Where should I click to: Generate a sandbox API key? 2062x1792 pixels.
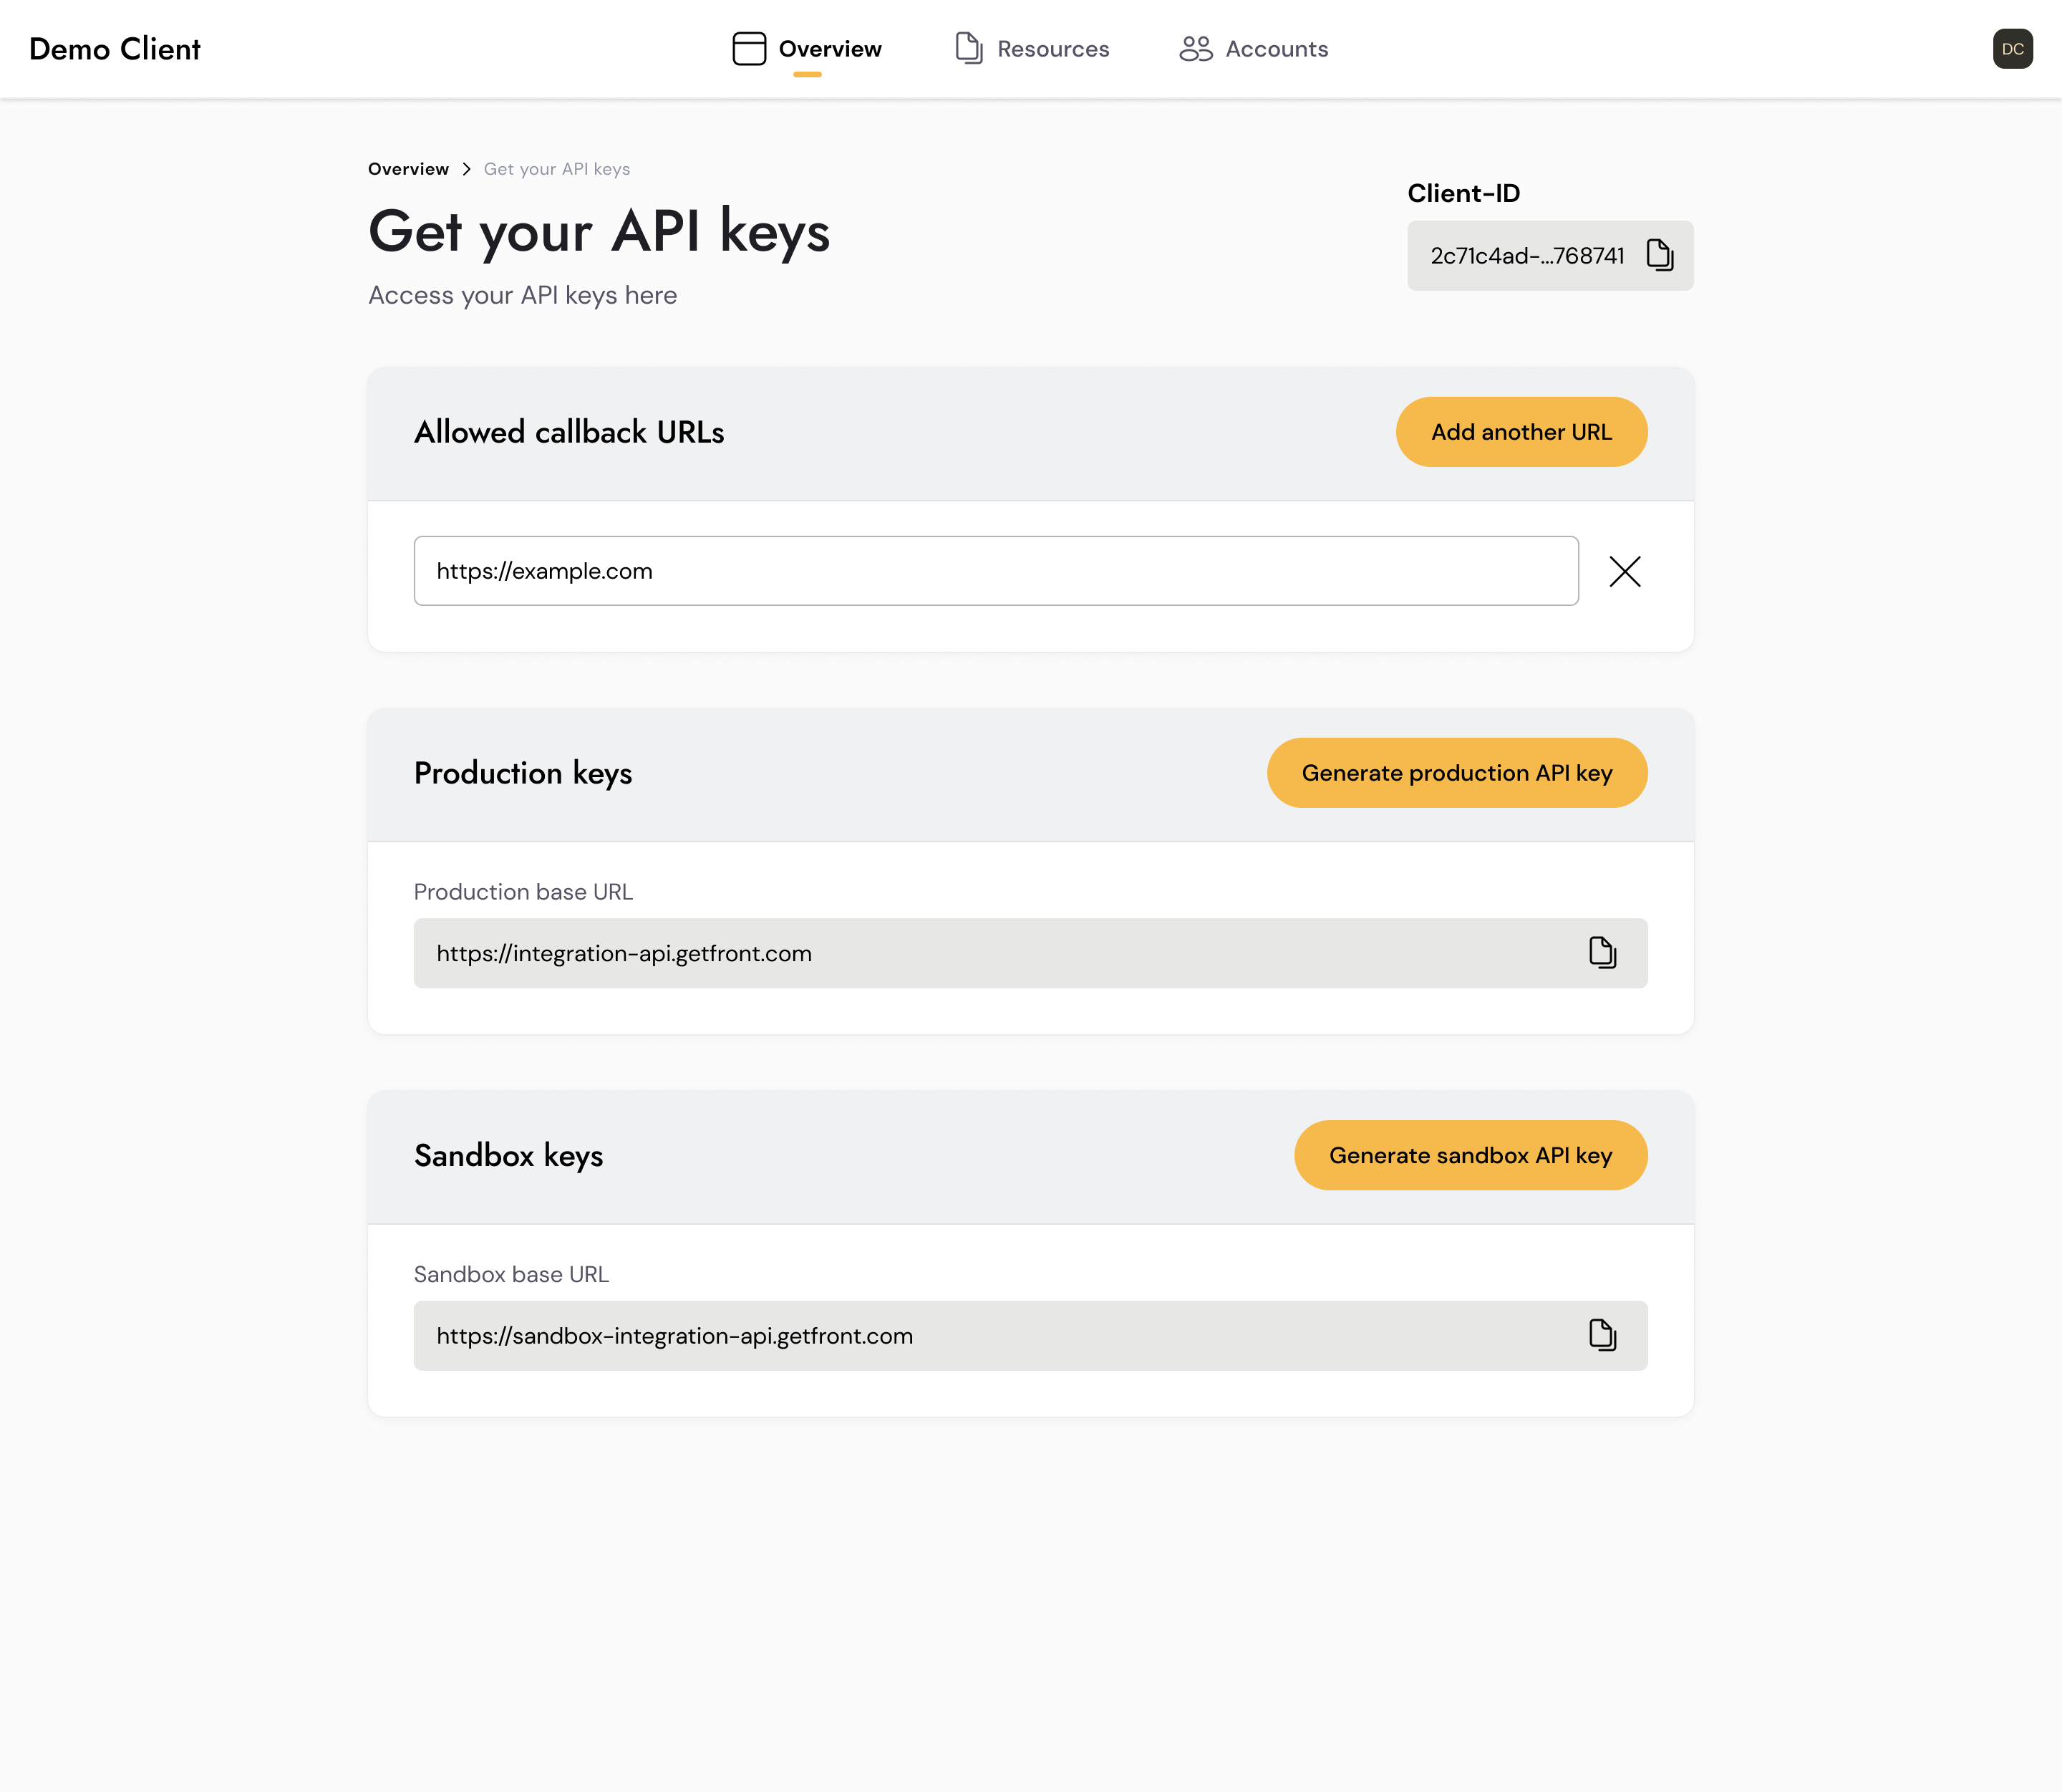1471,1155
